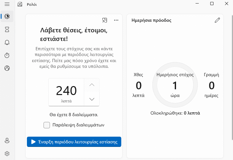The height and width of the screenshot is (160, 233).
Task: Open the Timer hourglass sidebar icon
Action: (7, 29)
